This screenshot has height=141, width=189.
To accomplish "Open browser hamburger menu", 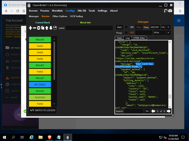I will tap(180, 11).
